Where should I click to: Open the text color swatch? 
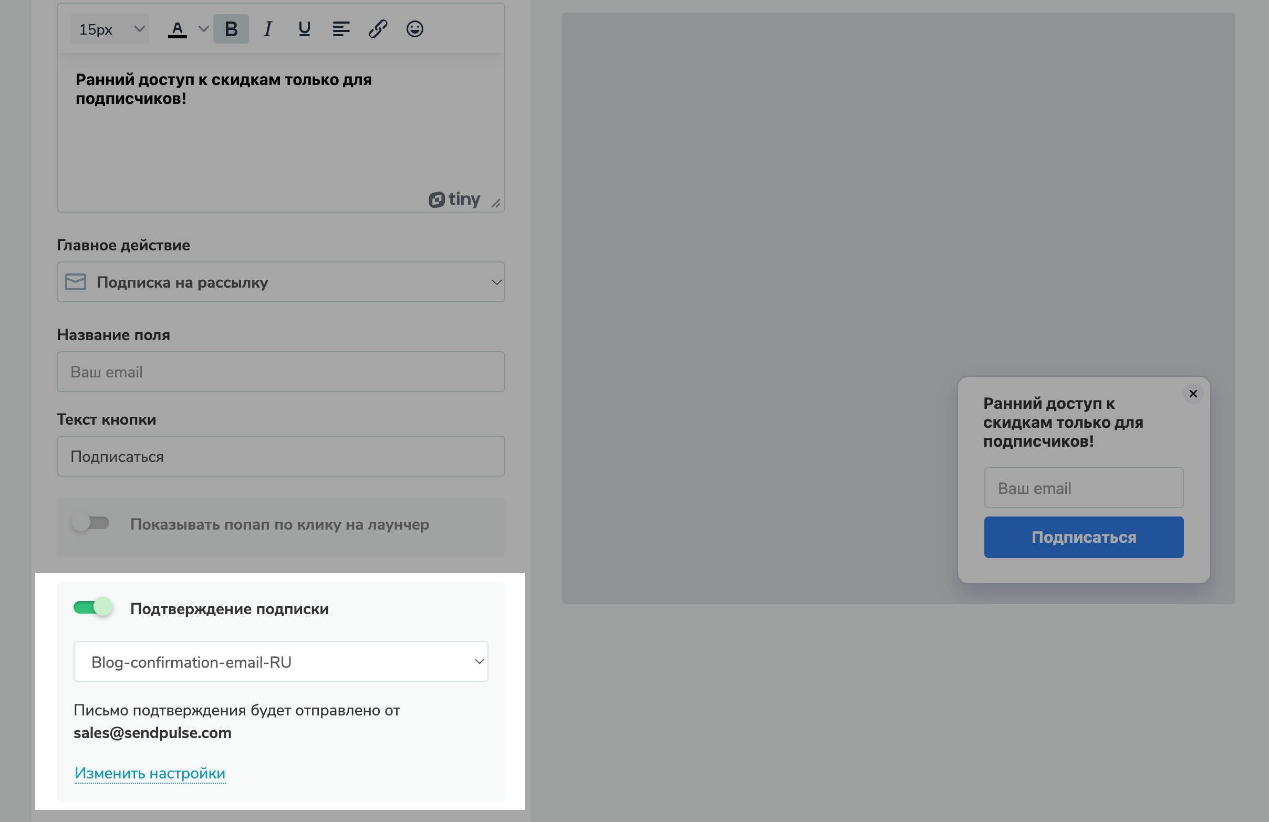[x=178, y=29]
